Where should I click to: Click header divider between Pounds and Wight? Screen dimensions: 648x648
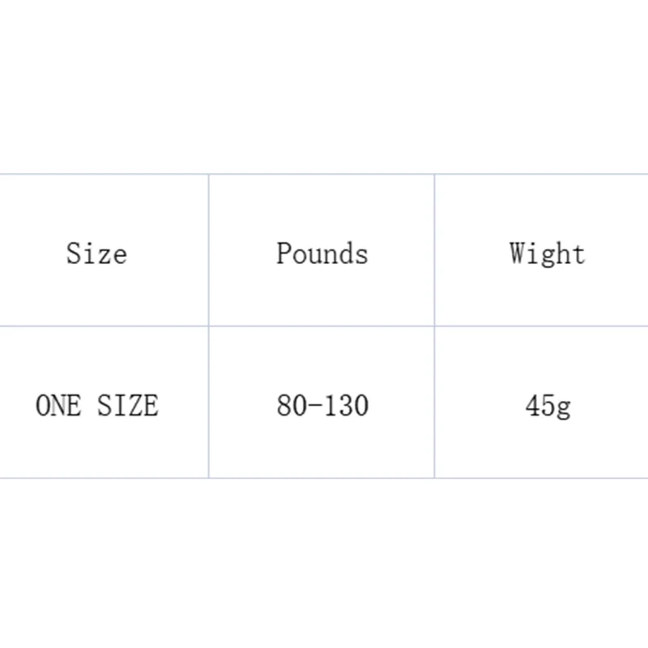[x=435, y=251]
